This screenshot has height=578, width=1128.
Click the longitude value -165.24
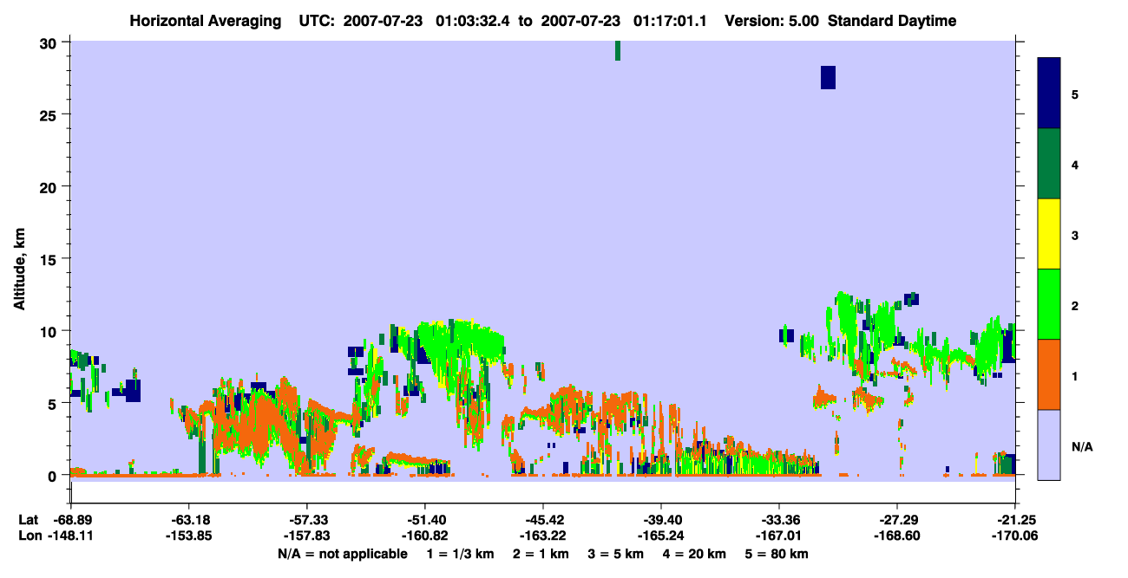click(661, 536)
